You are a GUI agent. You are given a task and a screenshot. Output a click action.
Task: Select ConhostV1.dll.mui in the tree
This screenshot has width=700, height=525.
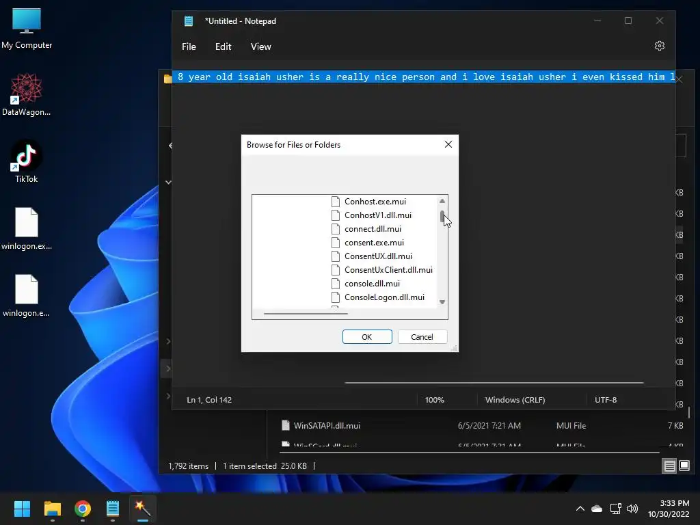377,215
